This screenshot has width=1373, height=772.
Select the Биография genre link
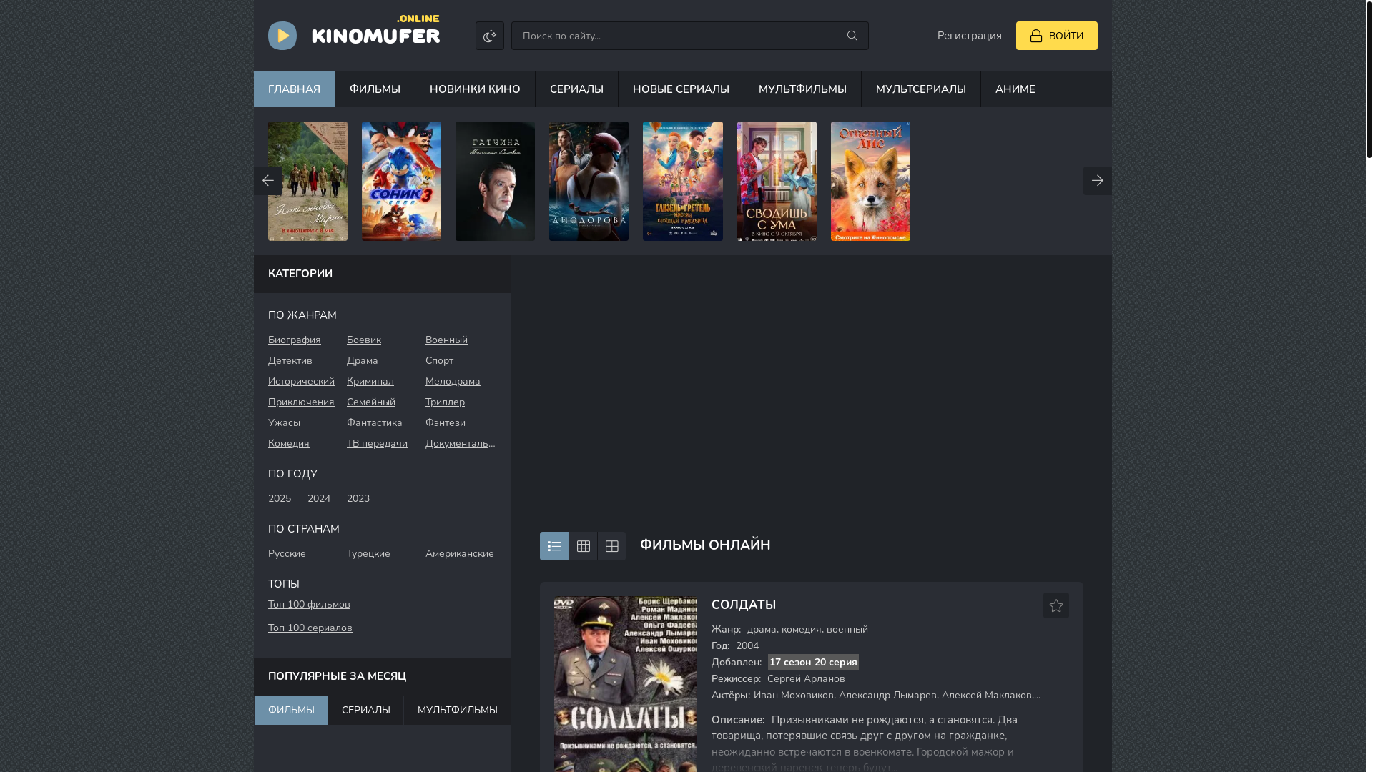pos(294,340)
